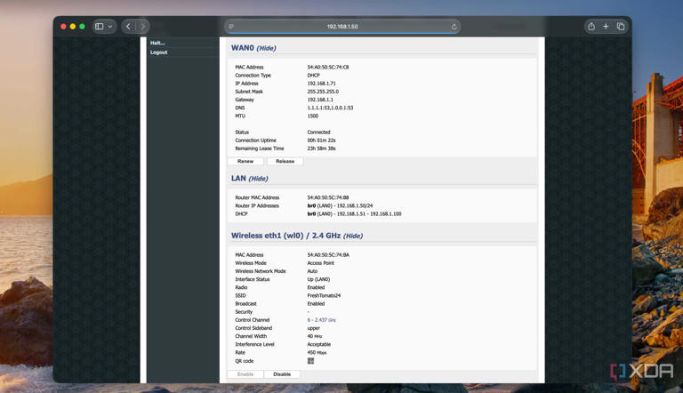This screenshot has height=393, width=683.
Task: Go forward with the forward arrow
Action: coord(143,27)
